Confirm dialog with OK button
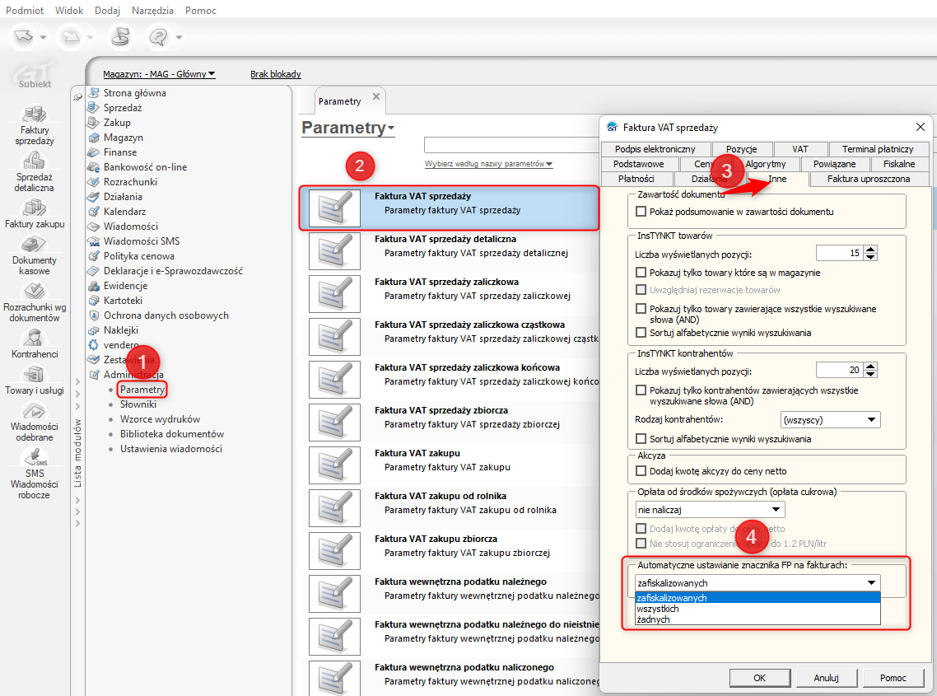Image resolution: width=937 pixels, height=696 pixels. (x=759, y=677)
